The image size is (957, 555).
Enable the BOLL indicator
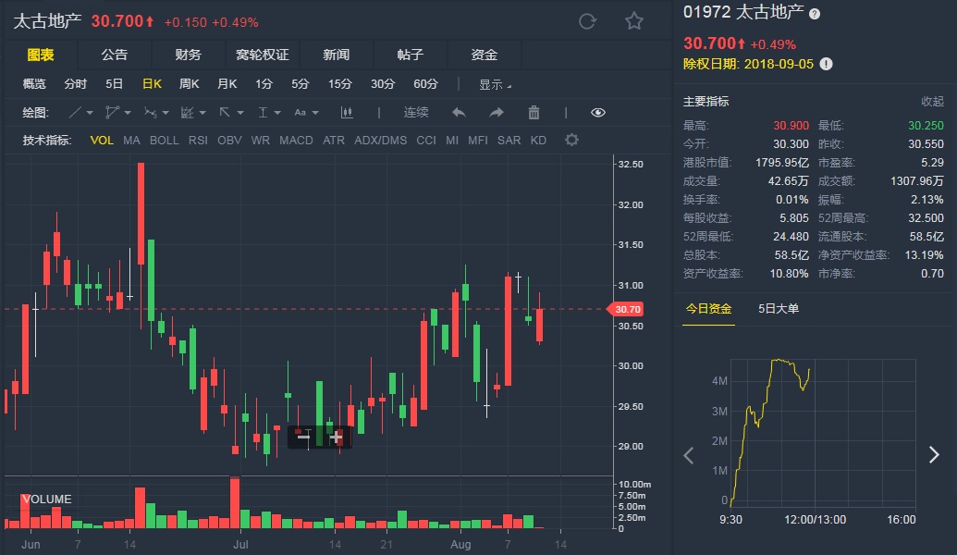tap(165, 141)
